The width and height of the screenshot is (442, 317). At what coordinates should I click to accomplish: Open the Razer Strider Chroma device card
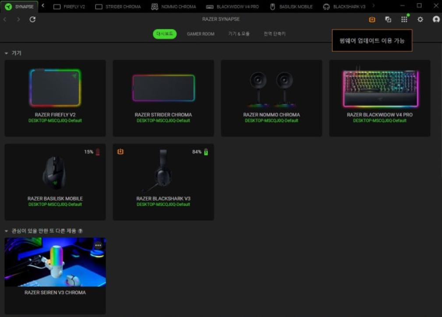pos(163,98)
